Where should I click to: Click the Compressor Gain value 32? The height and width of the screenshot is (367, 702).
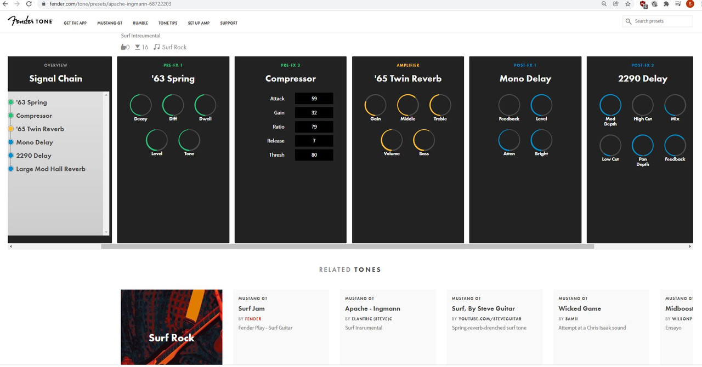pos(314,113)
